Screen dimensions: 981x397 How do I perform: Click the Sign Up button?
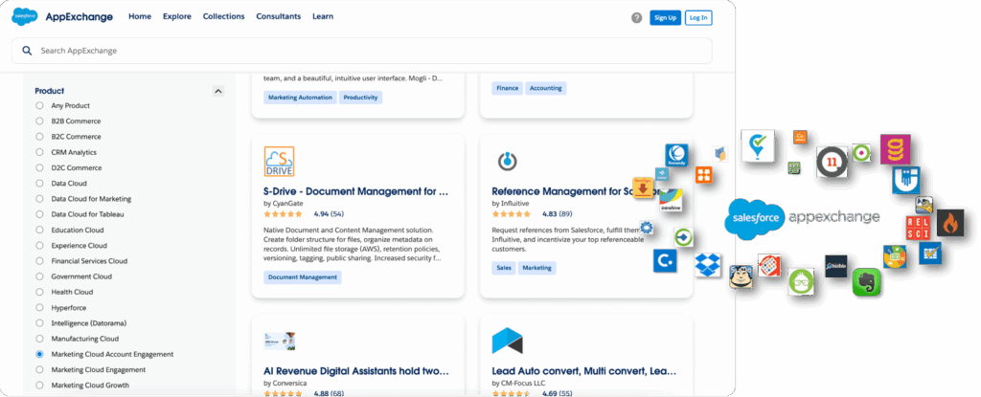pos(665,17)
